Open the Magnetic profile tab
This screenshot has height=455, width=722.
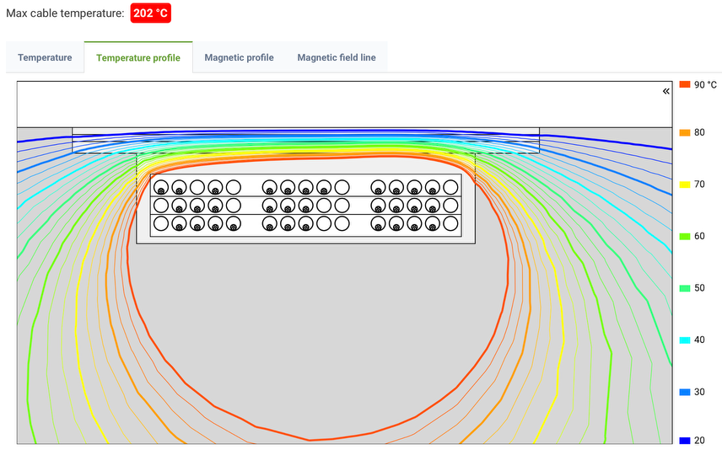[239, 58]
